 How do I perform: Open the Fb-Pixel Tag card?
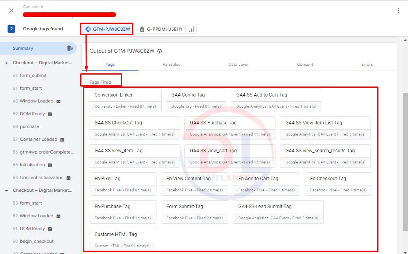123,184
